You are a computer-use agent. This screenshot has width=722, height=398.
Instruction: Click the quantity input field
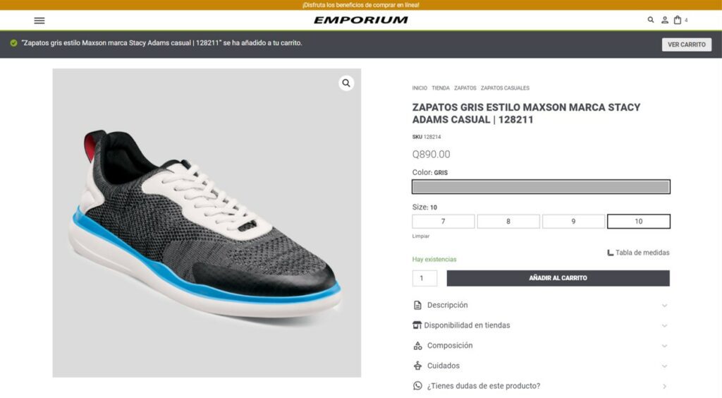pyautogui.click(x=424, y=278)
